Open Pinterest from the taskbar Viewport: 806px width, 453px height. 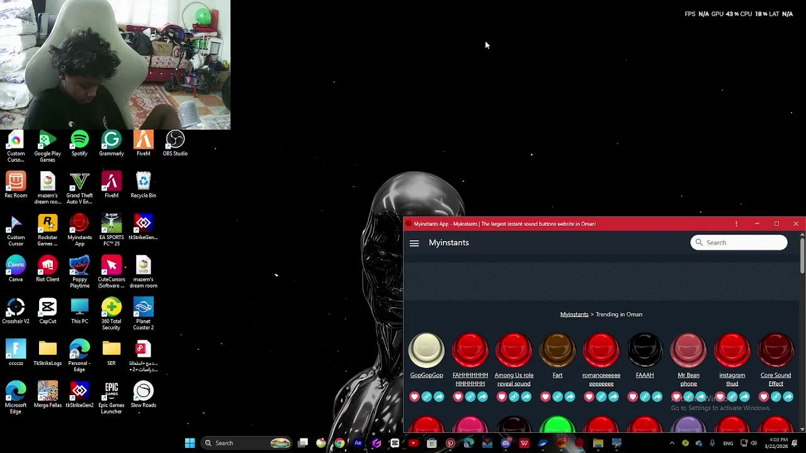coord(450,443)
